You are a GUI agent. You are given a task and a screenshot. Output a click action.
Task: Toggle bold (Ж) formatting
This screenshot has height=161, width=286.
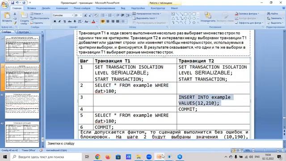[x=55, y=21]
